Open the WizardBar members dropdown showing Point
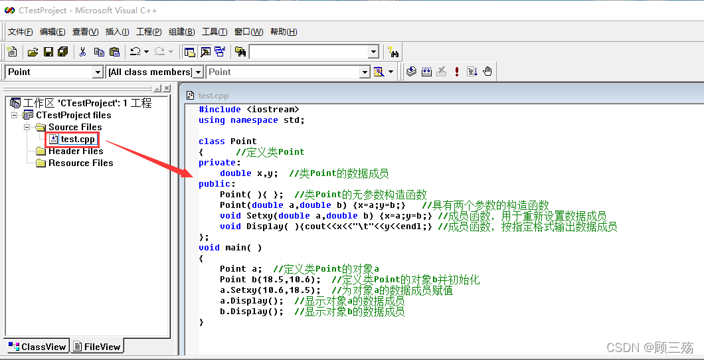Screen dimensions: 704x360 point(365,72)
